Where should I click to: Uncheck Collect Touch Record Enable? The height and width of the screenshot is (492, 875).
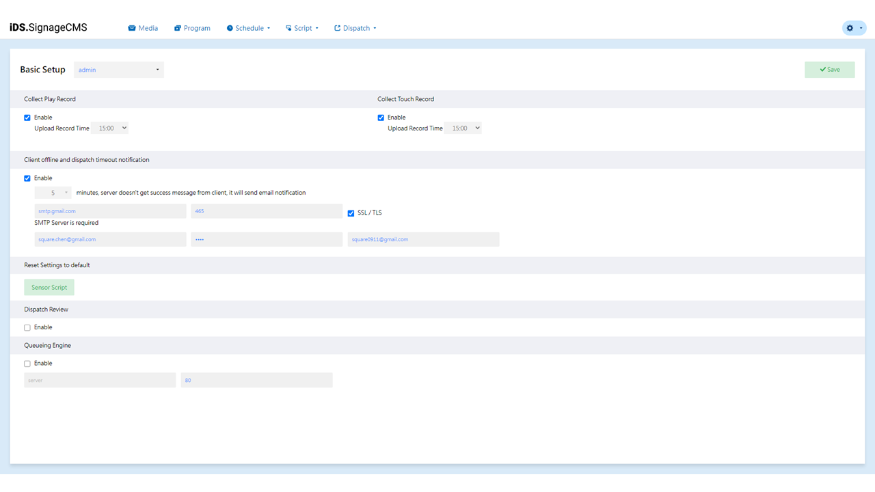(381, 118)
